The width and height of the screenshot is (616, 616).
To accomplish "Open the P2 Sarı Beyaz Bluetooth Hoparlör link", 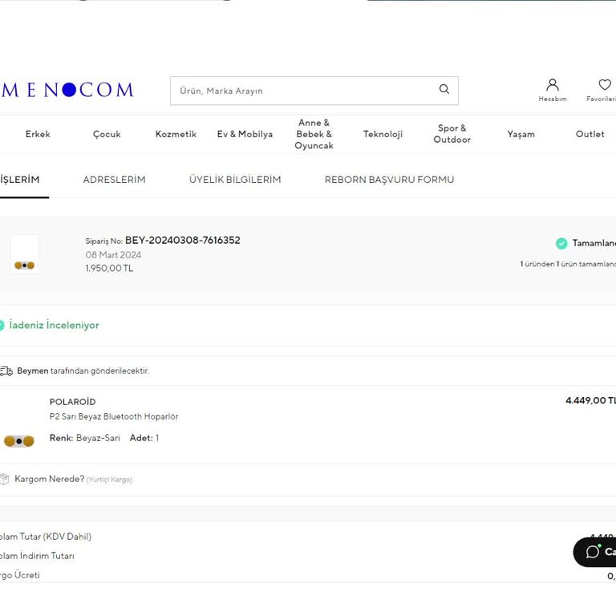I will point(114,416).
